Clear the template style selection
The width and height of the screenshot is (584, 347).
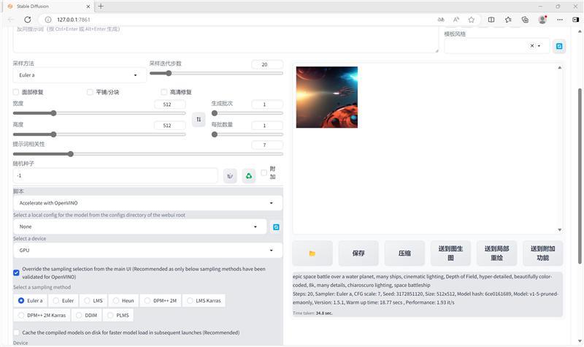tap(532, 46)
